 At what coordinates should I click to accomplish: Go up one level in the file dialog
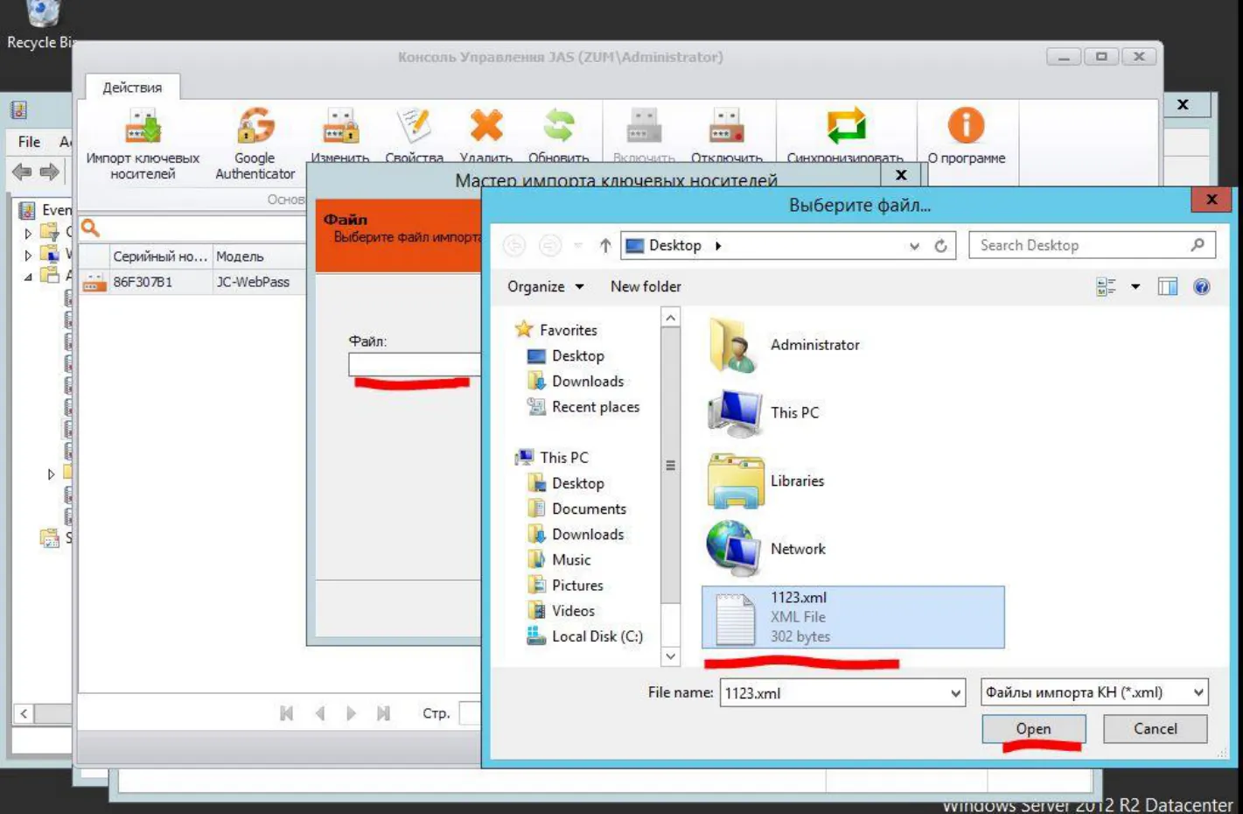(x=605, y=246)
